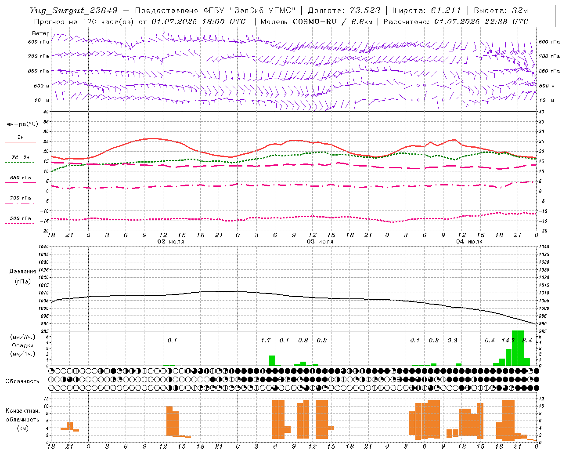Click the Давление pressure label
Screen dimensions: 562x450
click(23, 272)
